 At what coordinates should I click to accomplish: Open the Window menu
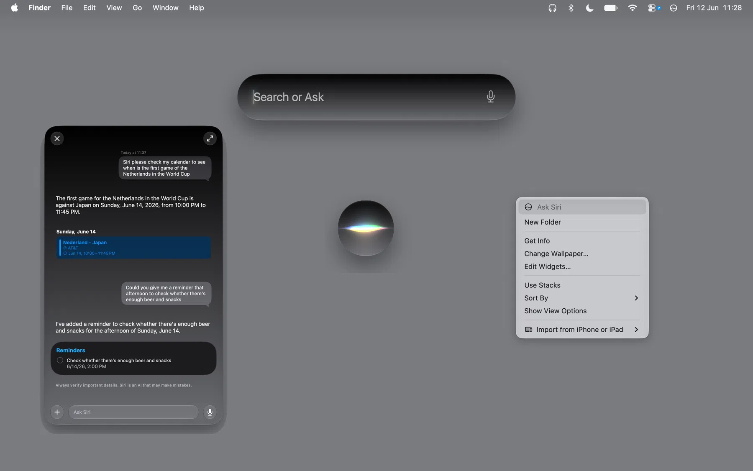point(165,8)
